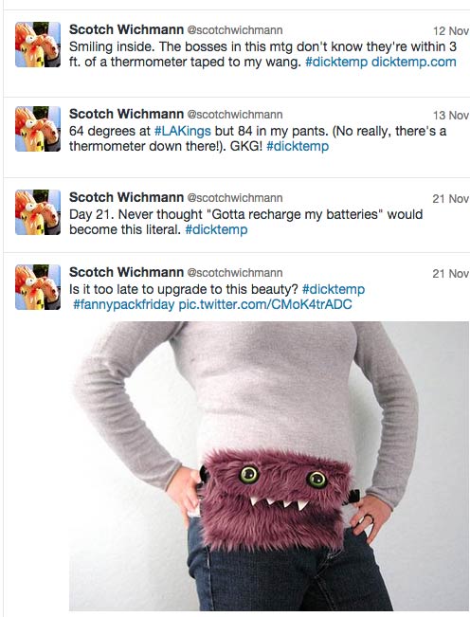The image size is (470, 617).
Task: Open the furry monster fanny pack photo
Action: (269, 466)
